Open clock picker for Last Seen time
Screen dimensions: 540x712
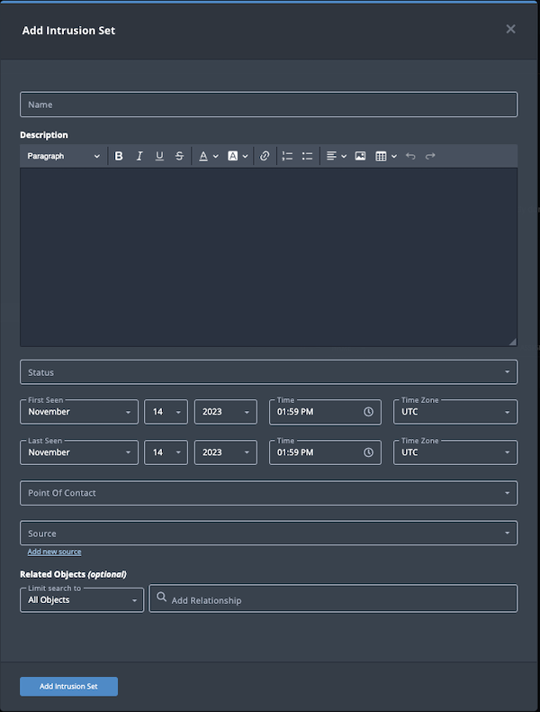368,452
